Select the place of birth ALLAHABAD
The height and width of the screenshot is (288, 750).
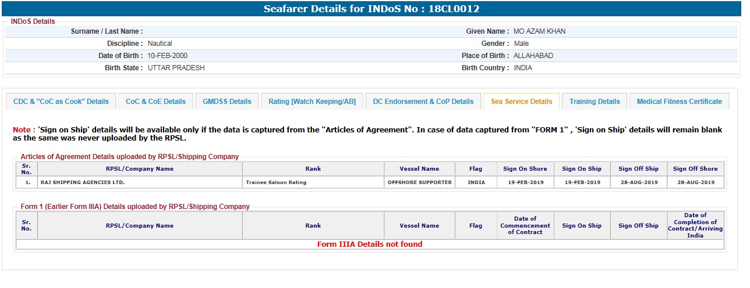point(533,56)
